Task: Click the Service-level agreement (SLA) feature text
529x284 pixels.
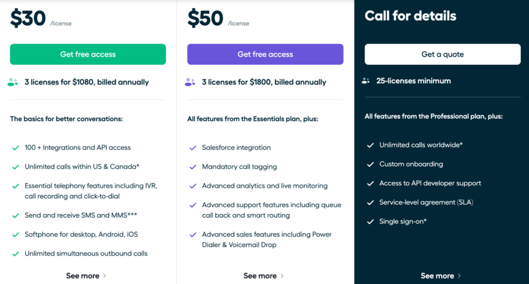Action: tap(426, 202)
